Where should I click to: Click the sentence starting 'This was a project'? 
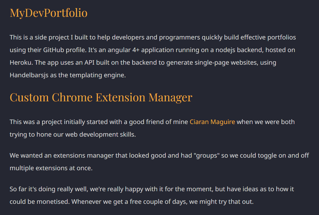coord(99,122)
